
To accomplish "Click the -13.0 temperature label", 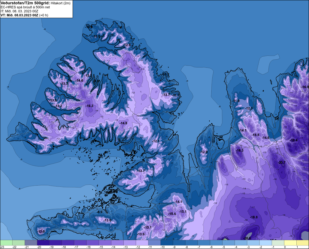I will tap(108, 220).
